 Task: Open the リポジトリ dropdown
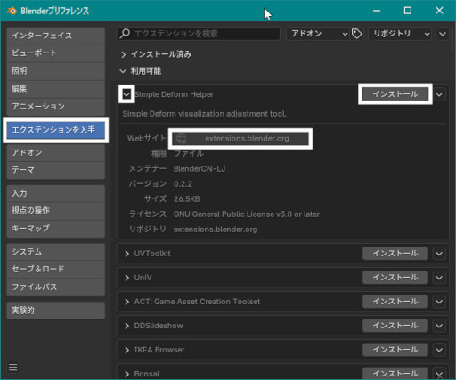coord(400,34)
